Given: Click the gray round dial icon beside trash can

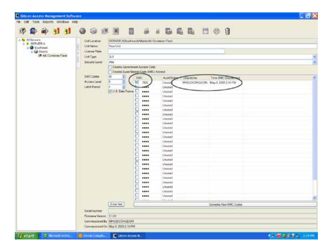Looking at the screenshot, I should pyautogui.click(x=217, y=31).
